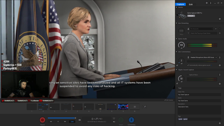Rewind the capture playback
The image size is (224, 126).
51,121
